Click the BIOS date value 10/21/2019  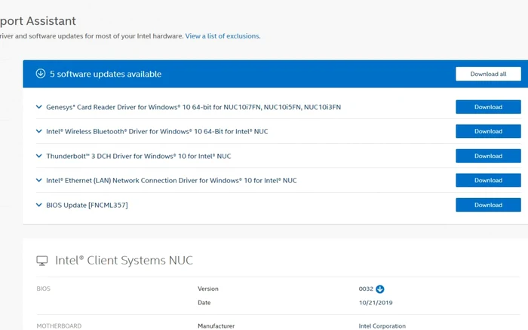click(376, 302)
